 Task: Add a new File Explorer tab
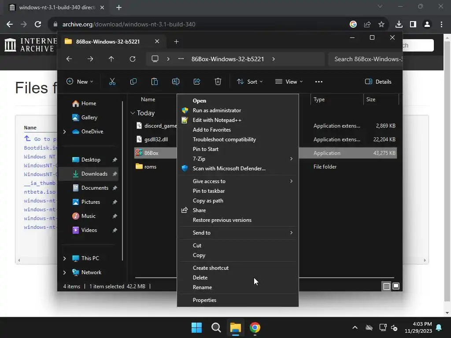point(176,42)
